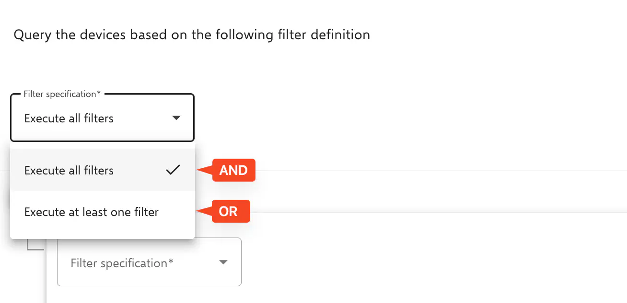Click the Filter specification field label
Viewport: 627px width, 303px height.
(x=61, y=94)
